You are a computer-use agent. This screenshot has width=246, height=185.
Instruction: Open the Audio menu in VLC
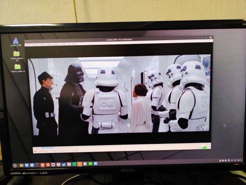pos(43,45)
